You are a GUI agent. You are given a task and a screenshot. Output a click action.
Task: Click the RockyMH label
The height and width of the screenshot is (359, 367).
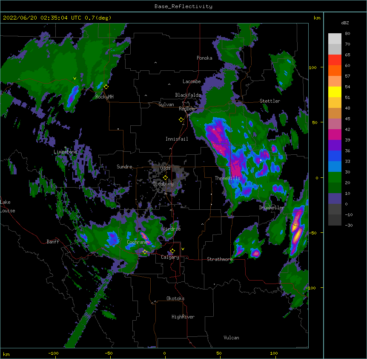click(x=104, y=97)
